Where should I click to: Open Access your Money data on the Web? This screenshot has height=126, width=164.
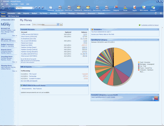click(x=103, y=34)
